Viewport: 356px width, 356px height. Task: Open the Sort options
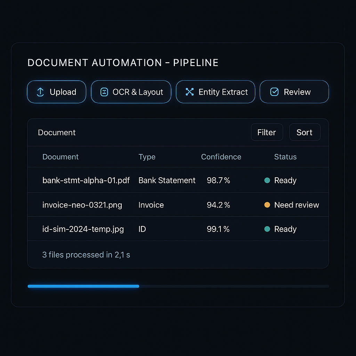click(305, 132)
